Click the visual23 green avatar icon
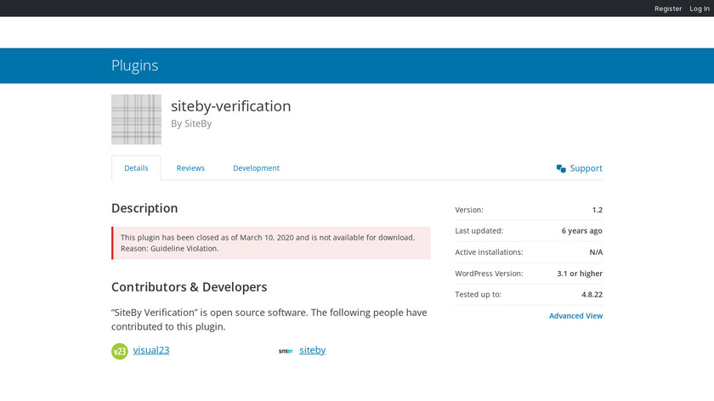This screenshot has width=714, height=401. coord(120,351)
